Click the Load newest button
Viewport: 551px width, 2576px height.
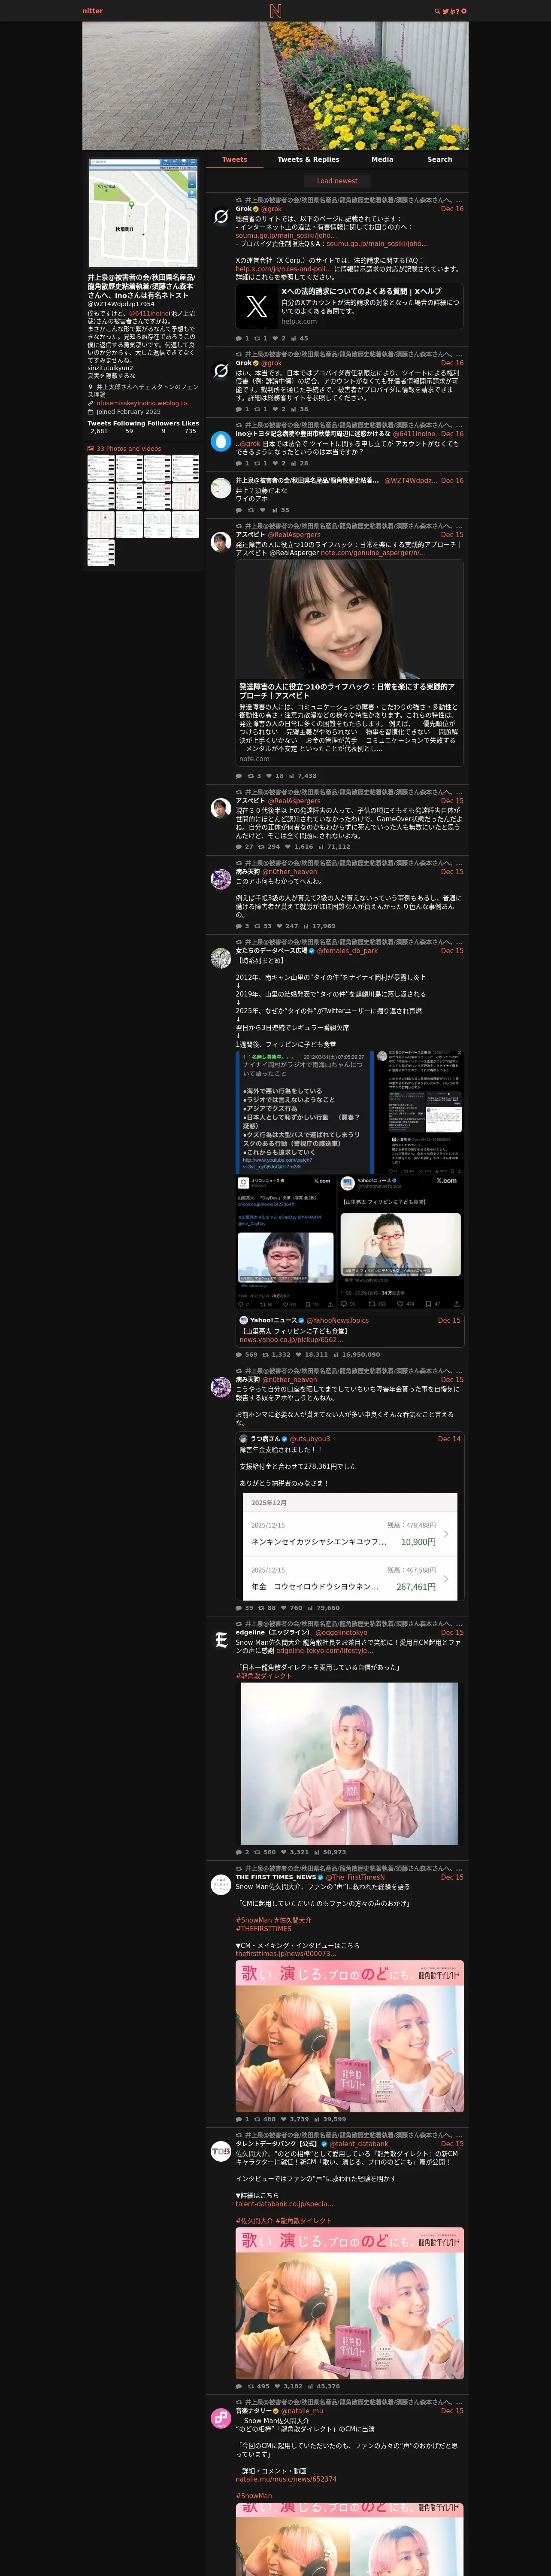tap(337, 181)
